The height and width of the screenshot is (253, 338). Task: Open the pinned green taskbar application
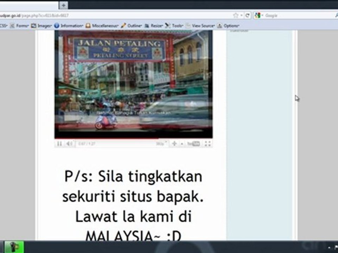coord(14,247)
